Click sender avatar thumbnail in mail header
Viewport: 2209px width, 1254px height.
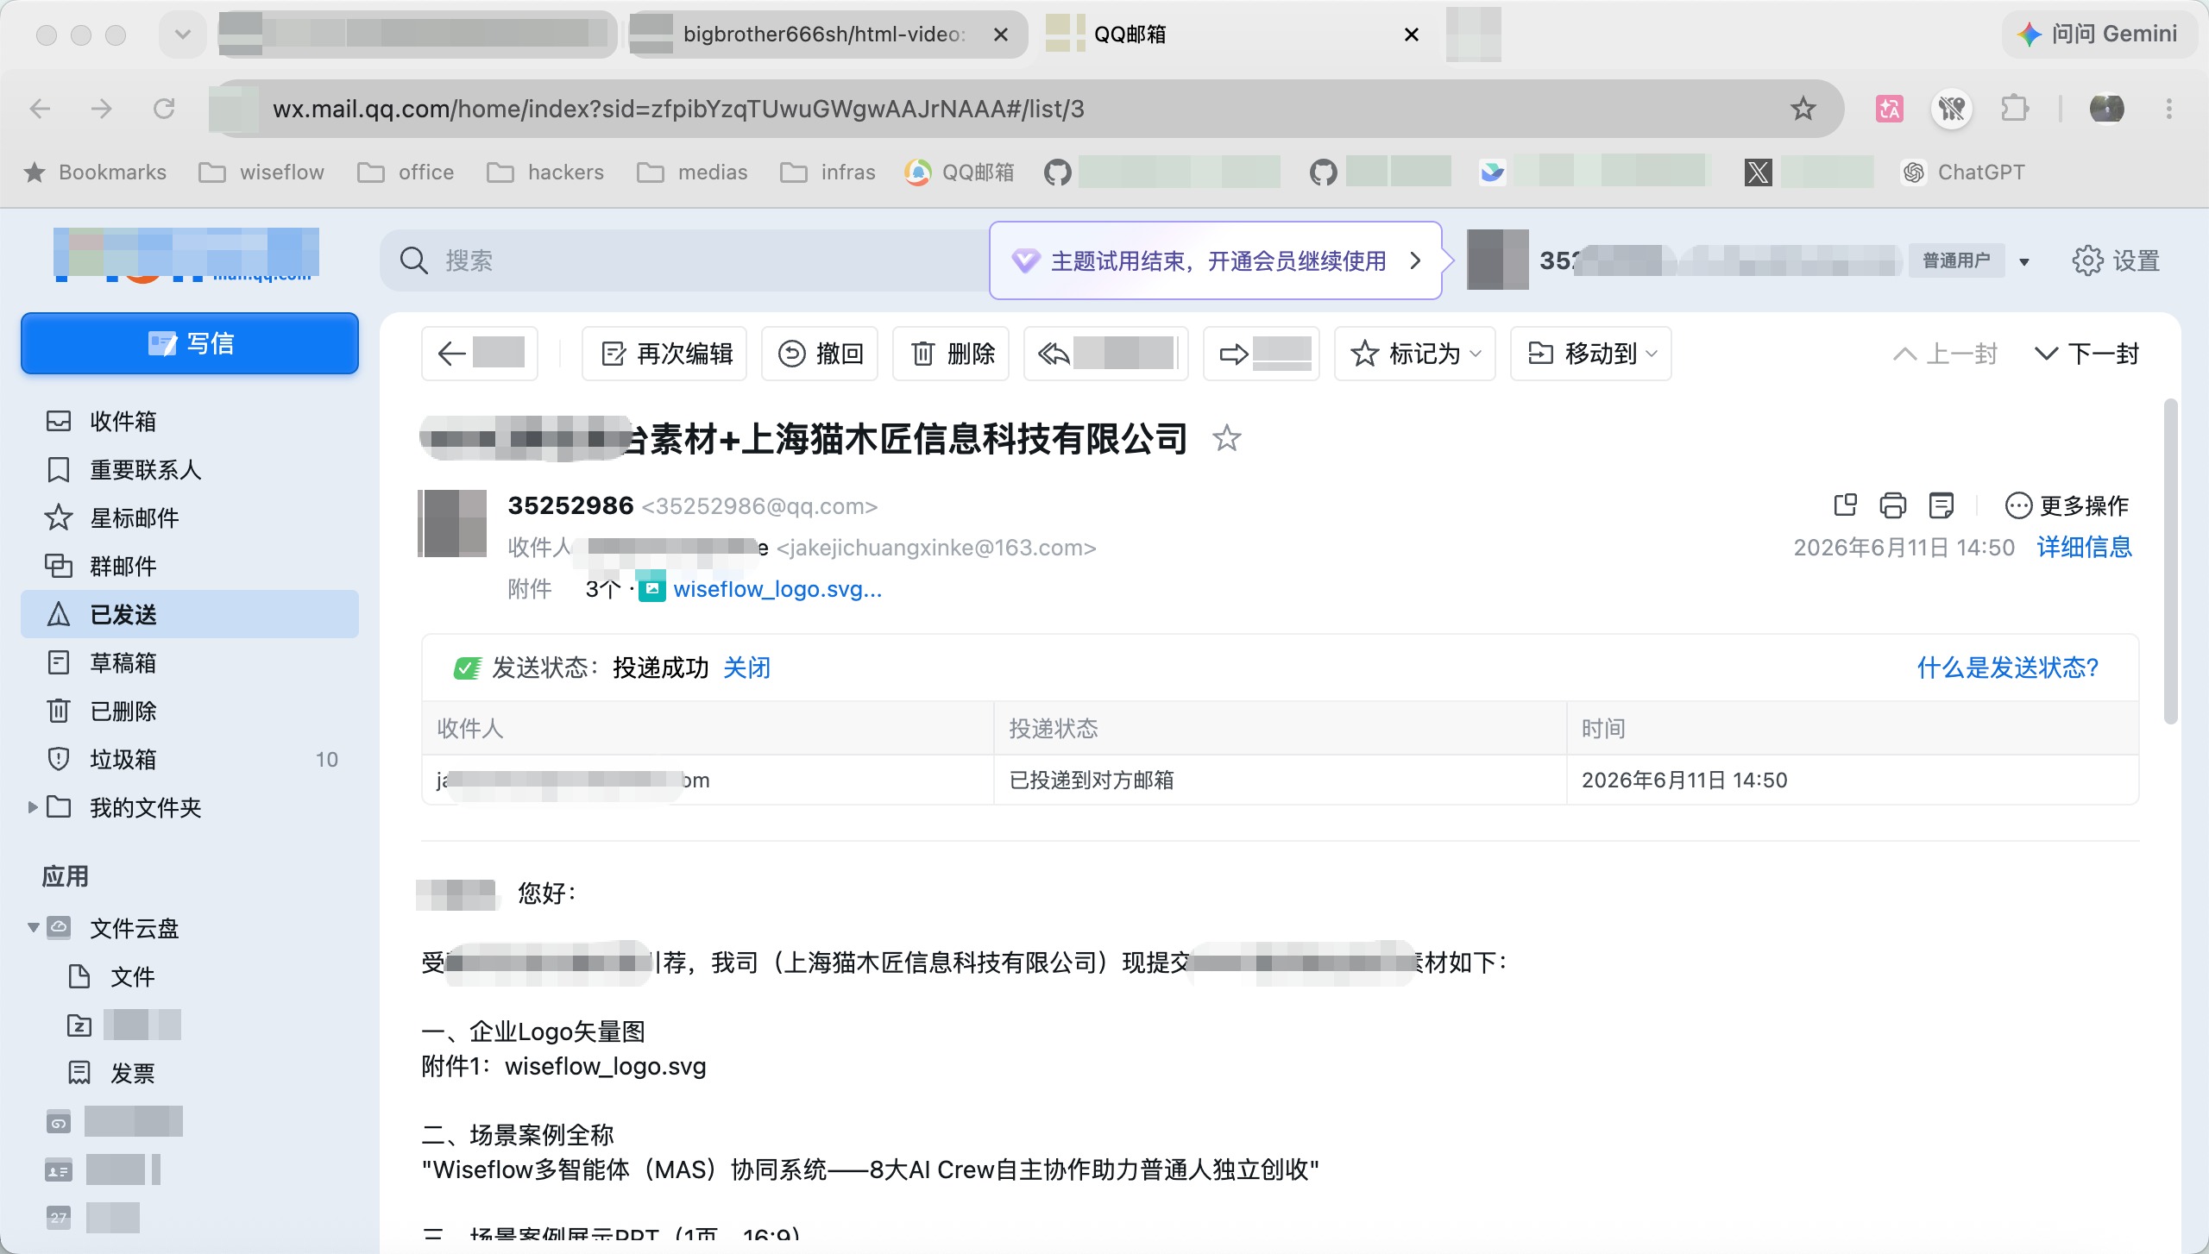pos(452,523)
